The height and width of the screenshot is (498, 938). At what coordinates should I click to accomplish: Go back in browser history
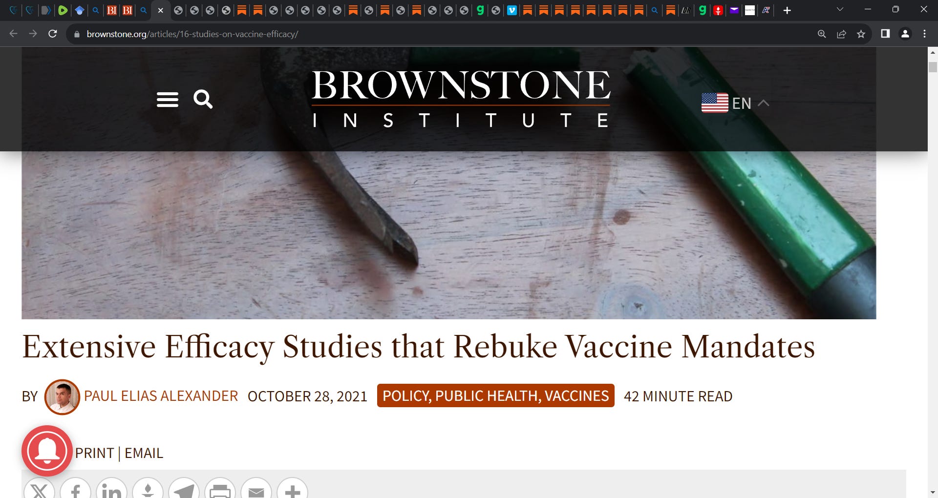(x=14, y=34)
